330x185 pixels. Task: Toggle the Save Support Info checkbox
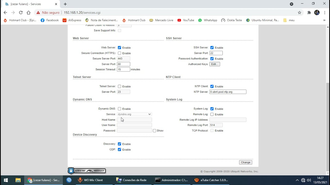pos(119,31)
